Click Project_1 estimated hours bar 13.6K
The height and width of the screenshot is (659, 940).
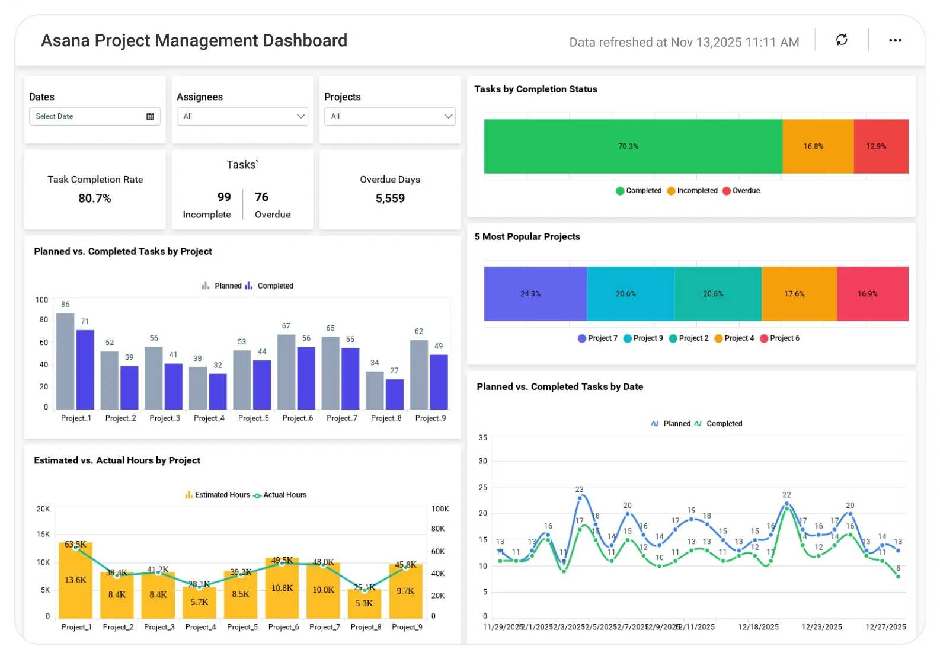[75, 580]
